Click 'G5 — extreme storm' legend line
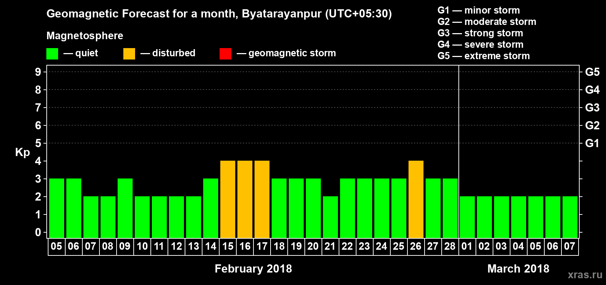Image resolution: width=606 pixels, height=285 pixels. click(484, 56)
